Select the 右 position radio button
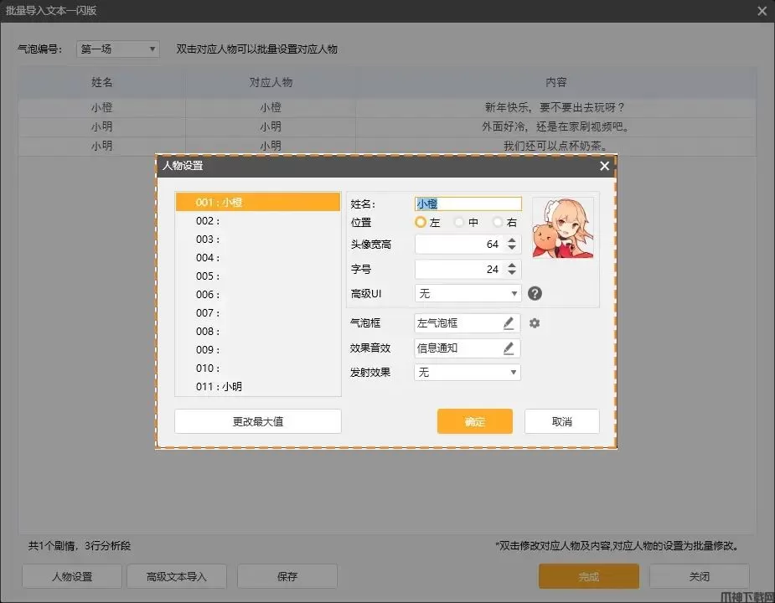Screen dimensions: 775x603 (498, 223)
